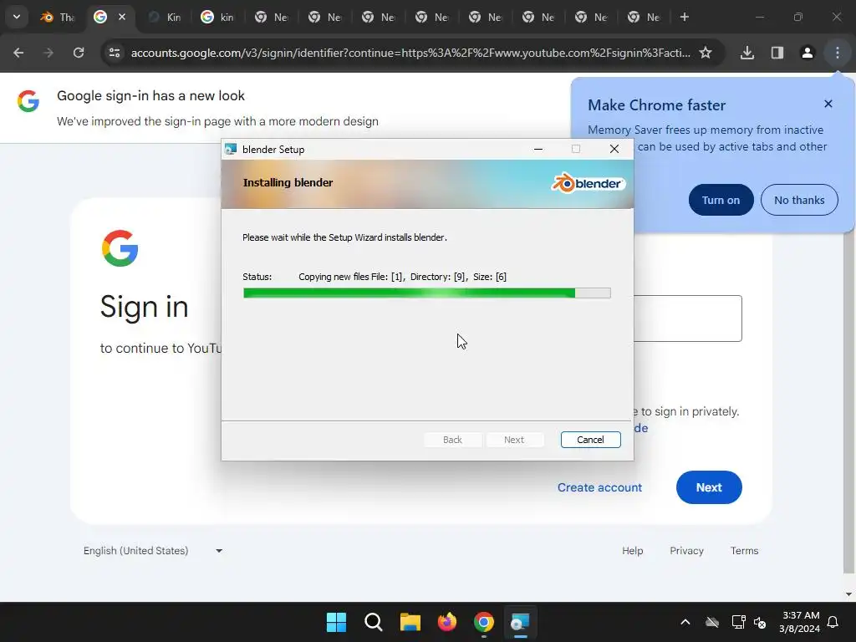
Task: Go back in Chrome
Action: 18,53
